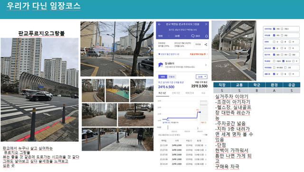The height and width of the screenshot is (172, 304).
Task: Expand the 매매 dropdown in the purple header
Action: (x=164, y=36)
